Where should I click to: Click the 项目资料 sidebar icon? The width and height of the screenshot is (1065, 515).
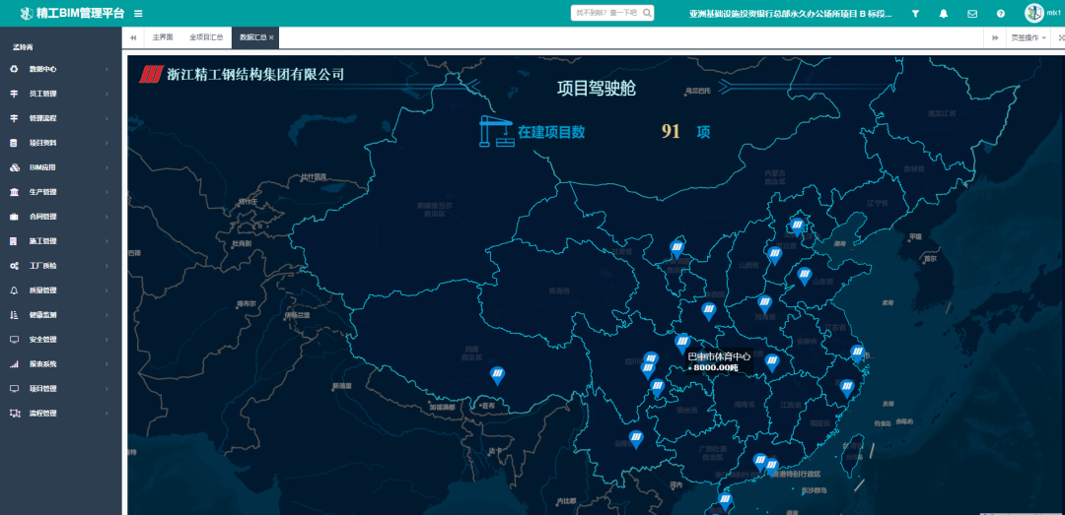tap(14, 143)
